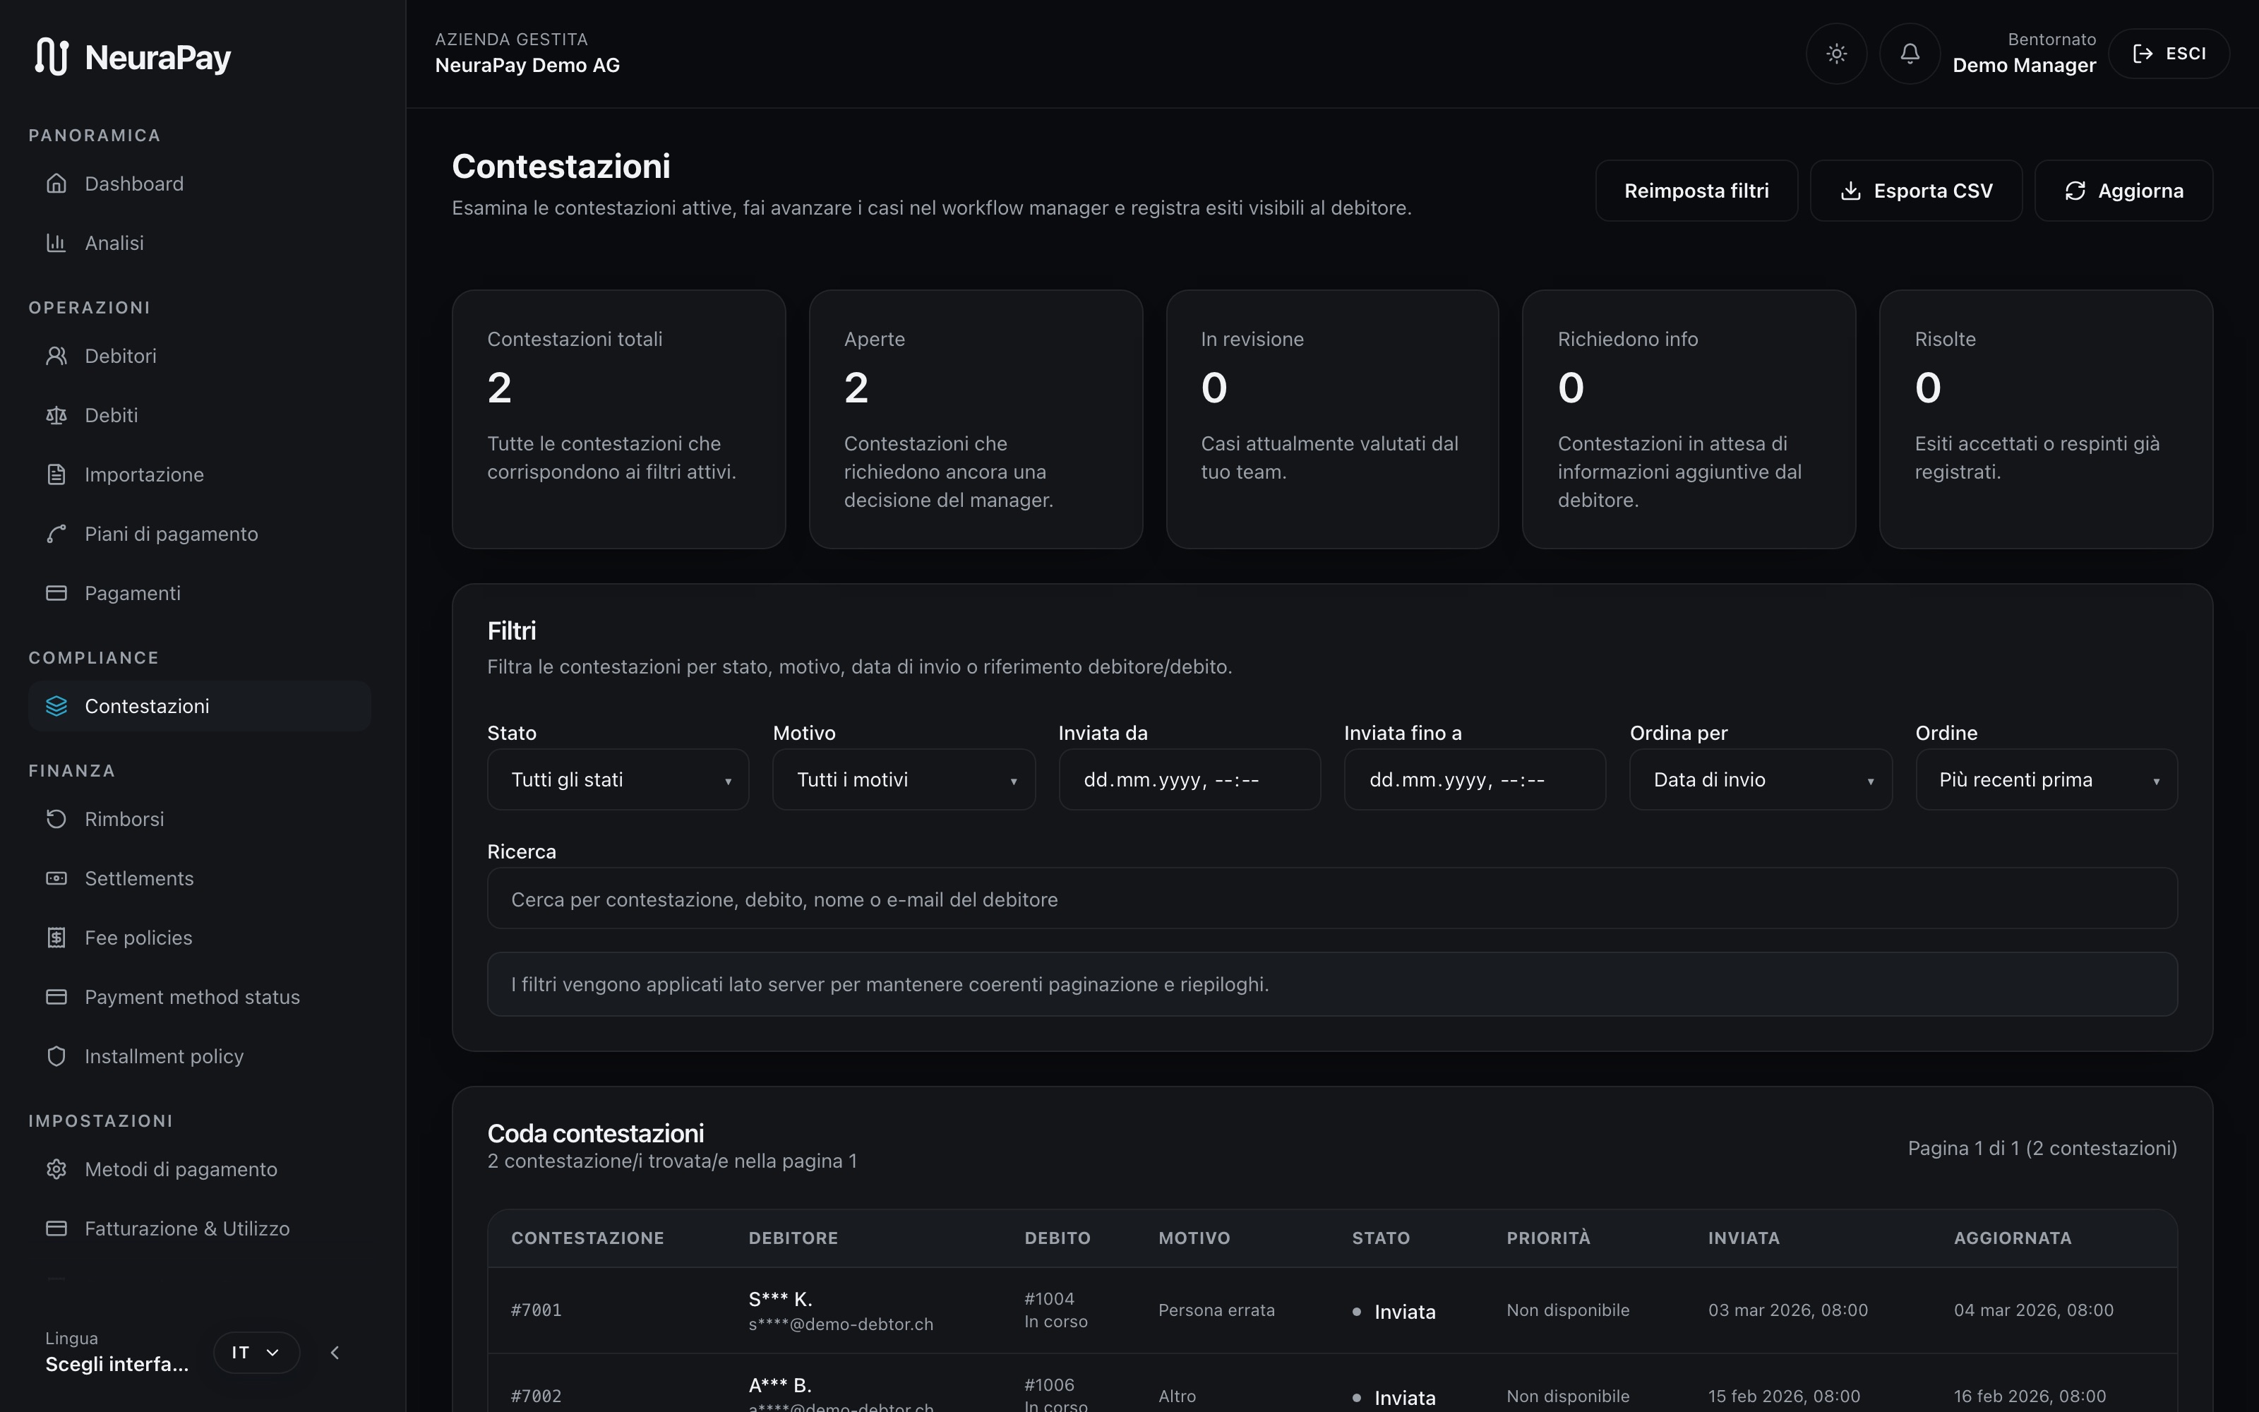Screen dimensions: 2259x1412
Task: Click Demo Manager user name
Action: pos(2024,66)
